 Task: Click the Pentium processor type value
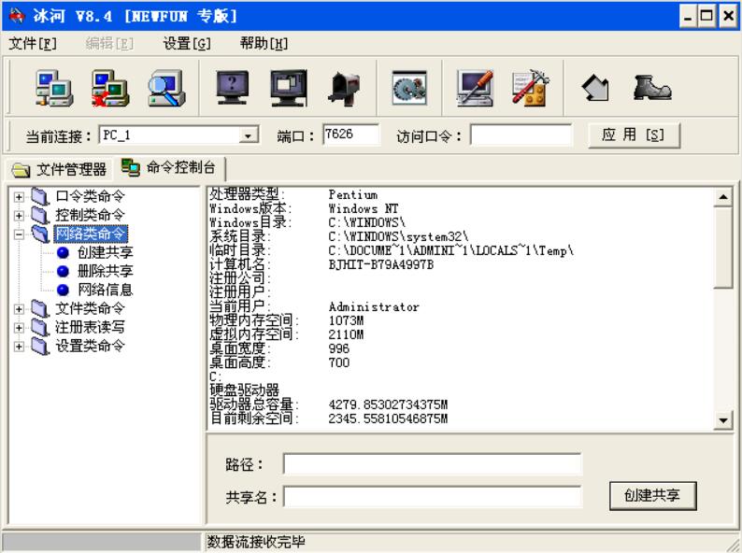[x=353, y=194]
